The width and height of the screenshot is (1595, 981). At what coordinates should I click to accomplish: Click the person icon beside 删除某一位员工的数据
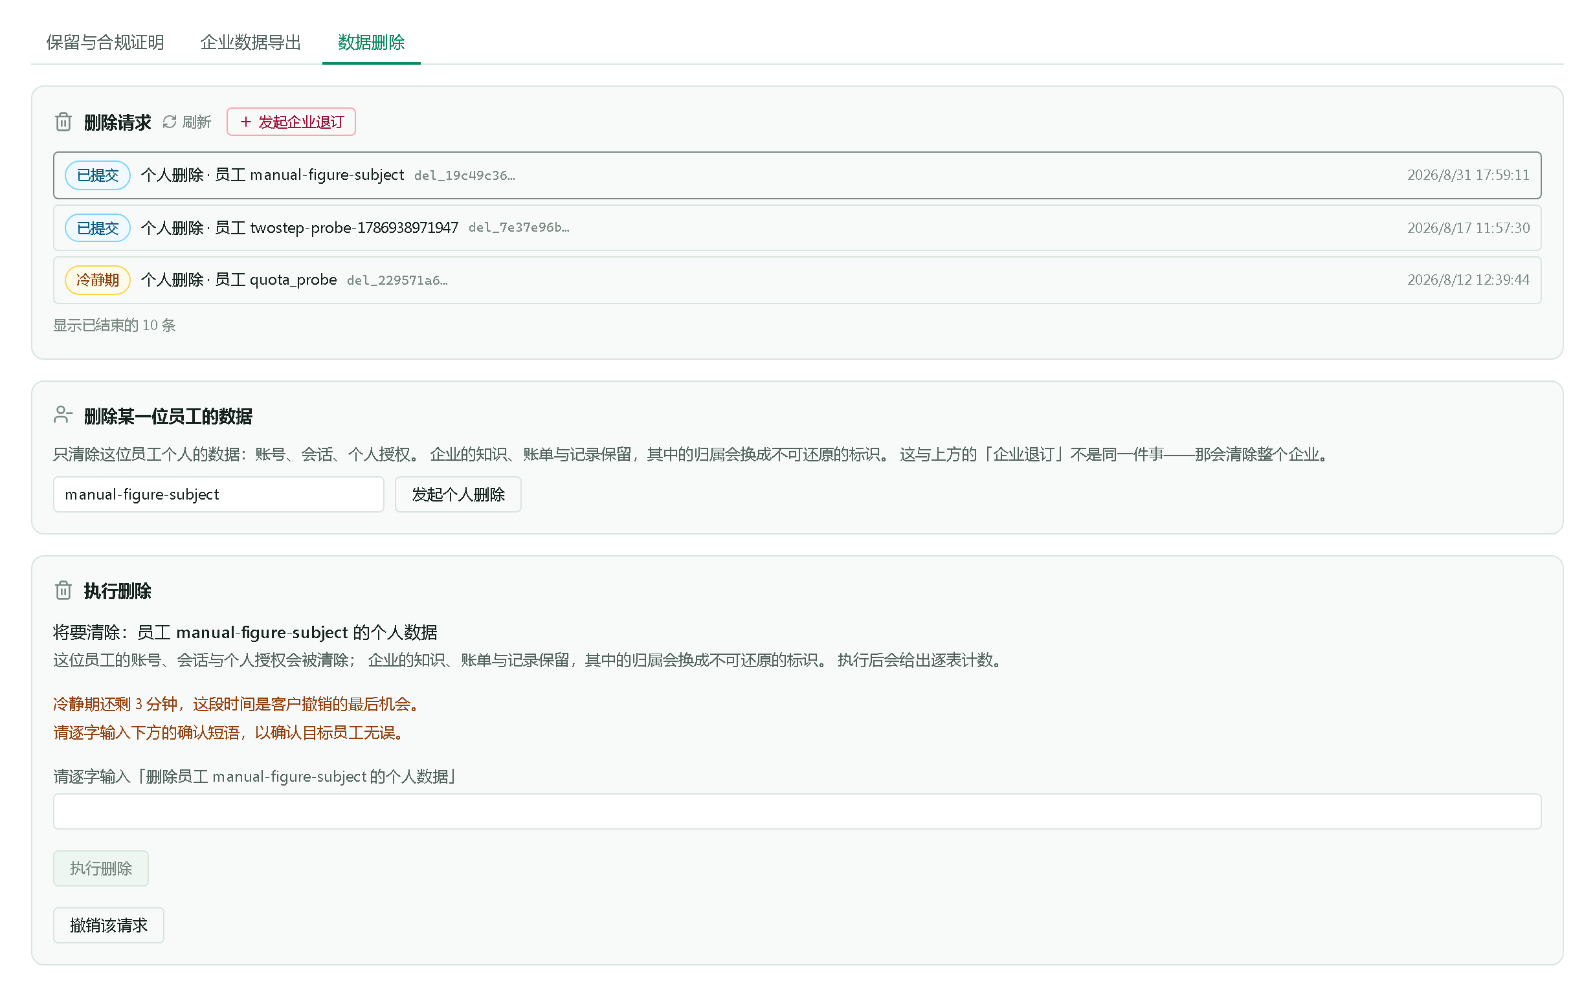click(x=63, y=415)
